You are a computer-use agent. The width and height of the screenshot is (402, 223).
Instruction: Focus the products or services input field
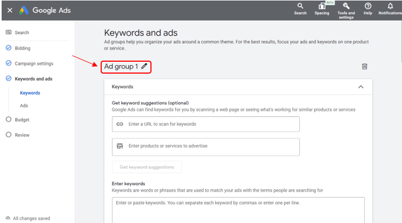[x=206, y=146]
